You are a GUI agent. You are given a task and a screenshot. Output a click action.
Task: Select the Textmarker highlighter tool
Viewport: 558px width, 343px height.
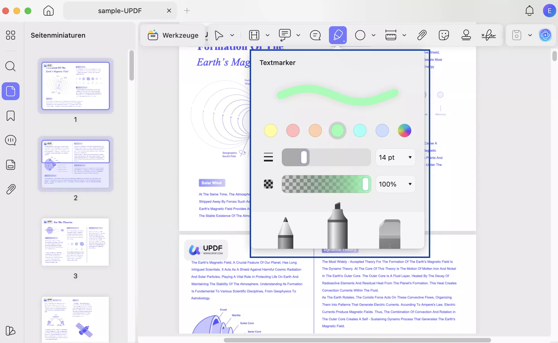[x=338, y=35]
